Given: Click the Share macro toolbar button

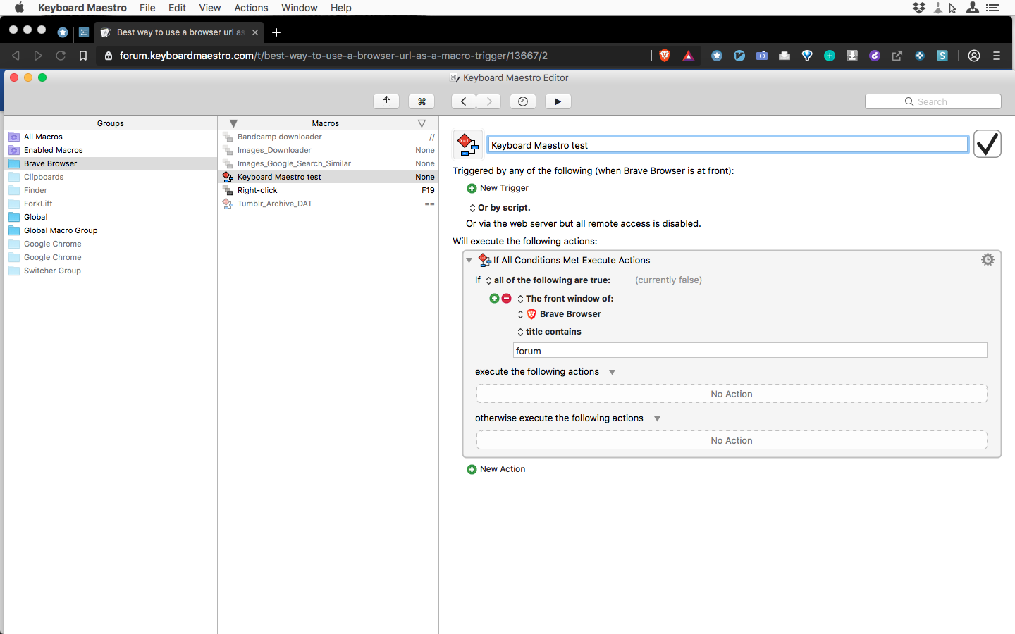Looking at the screenshot, I should point(386,101).
